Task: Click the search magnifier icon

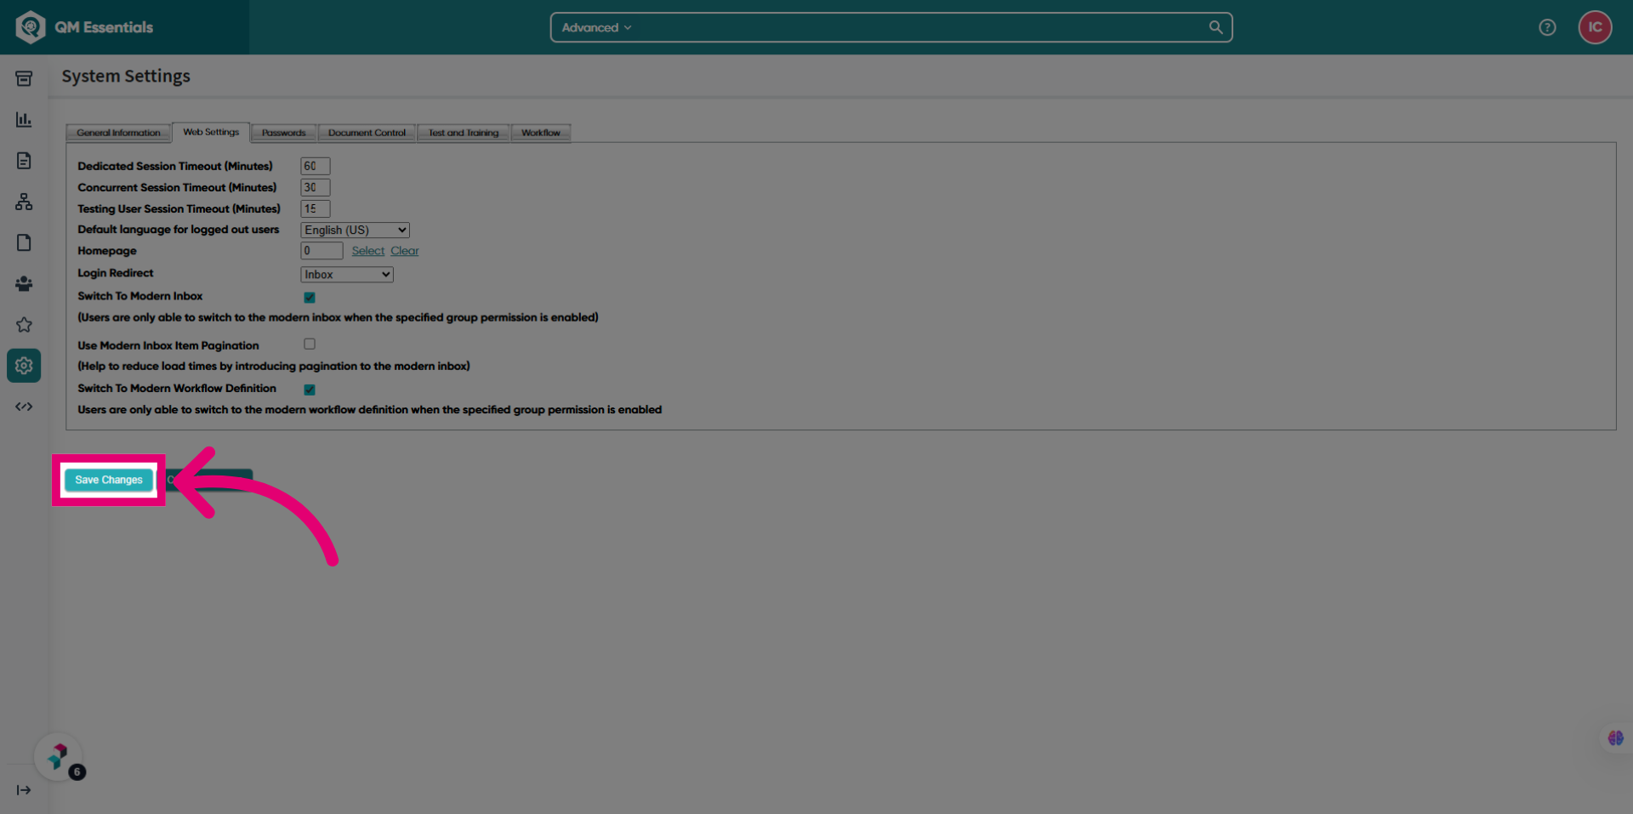Action: pyautogui.click(x=1215, y=27)
